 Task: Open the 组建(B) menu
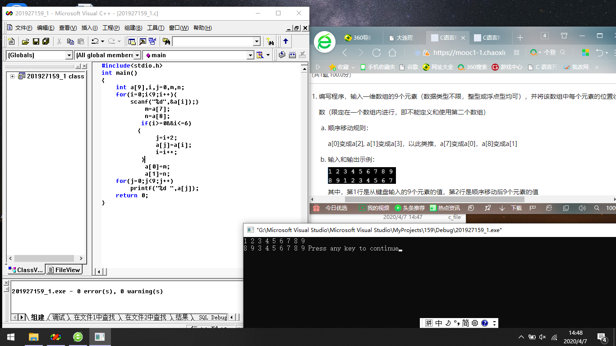[x=133, y=28]
